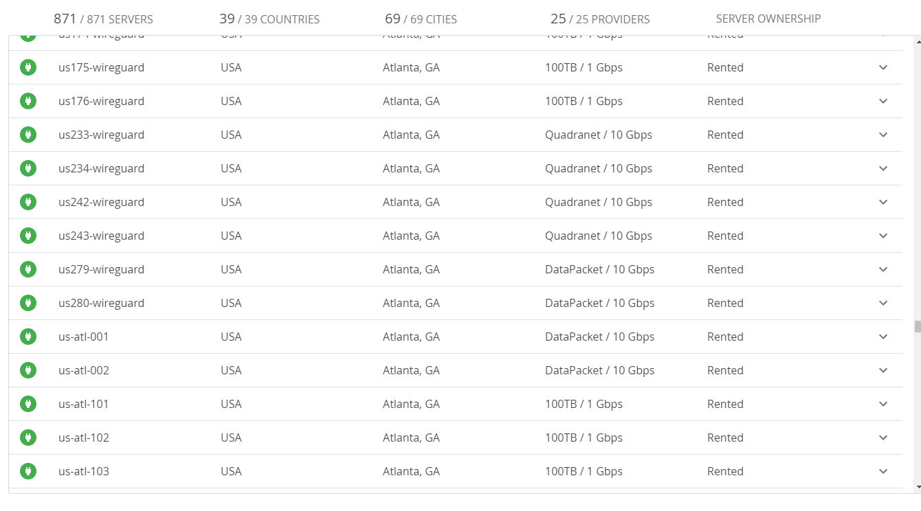Image resolution: width=921 pixels, height=511 pixels.
Task: Click the server list scrollbar thumb
Action: tap(917, 326)
